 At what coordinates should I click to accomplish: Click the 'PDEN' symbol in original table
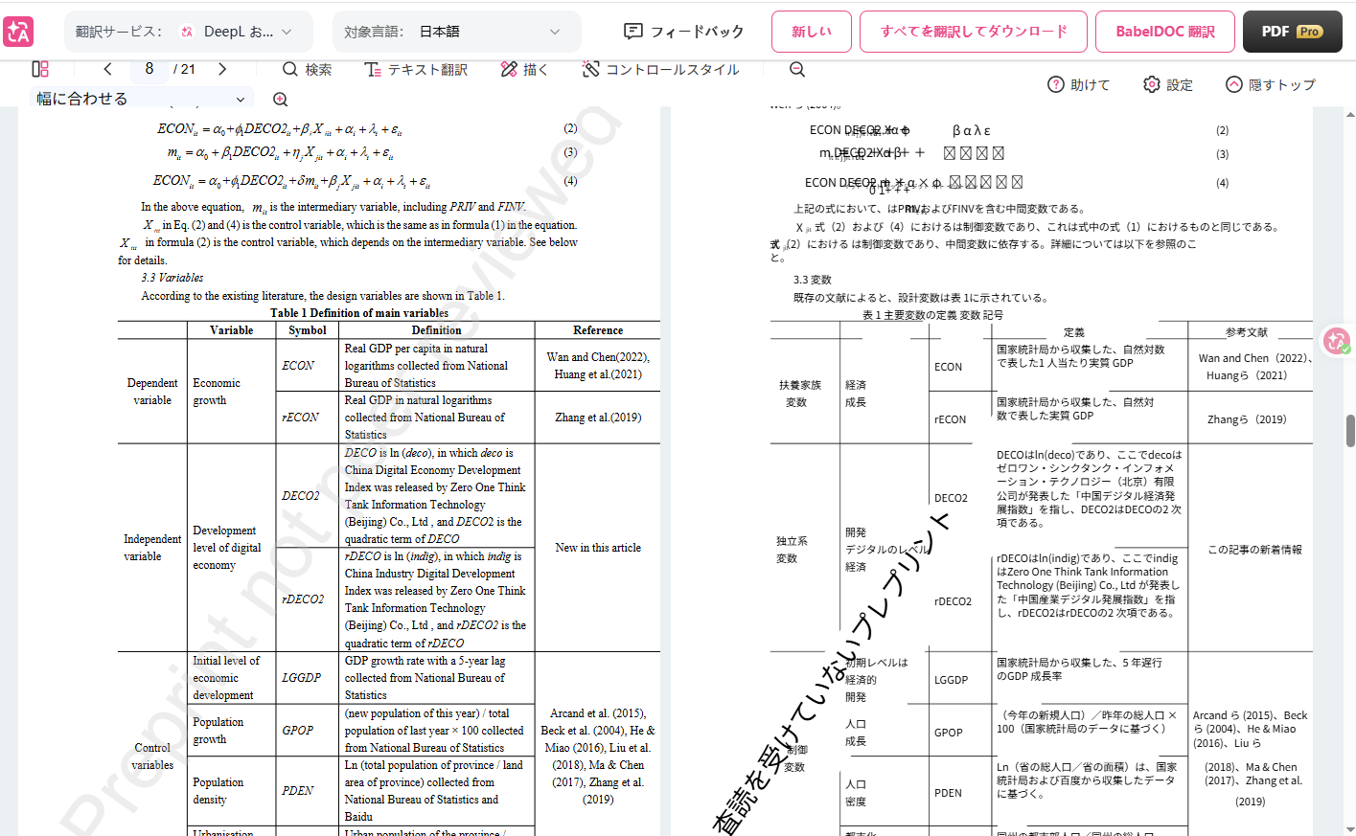click(297, 791)
